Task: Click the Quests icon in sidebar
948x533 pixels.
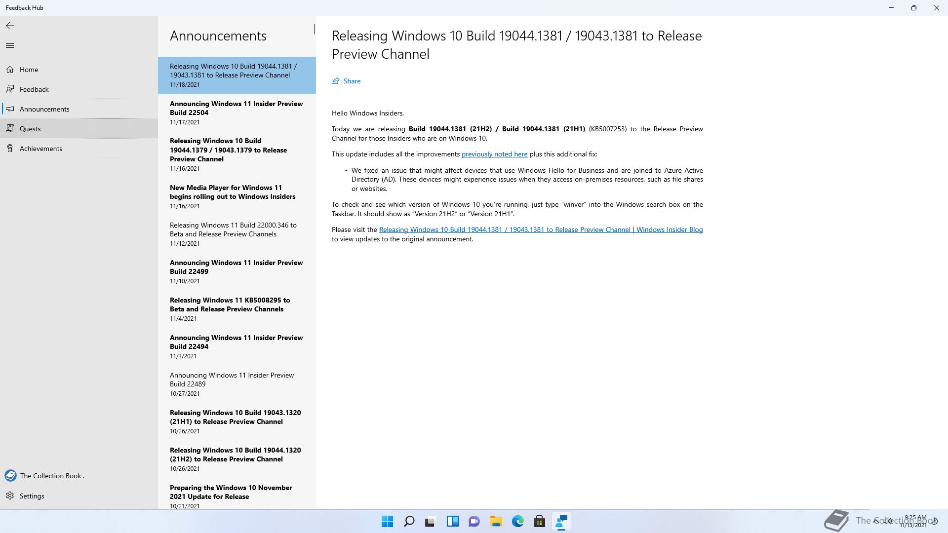Action: (x=10, y=129)
